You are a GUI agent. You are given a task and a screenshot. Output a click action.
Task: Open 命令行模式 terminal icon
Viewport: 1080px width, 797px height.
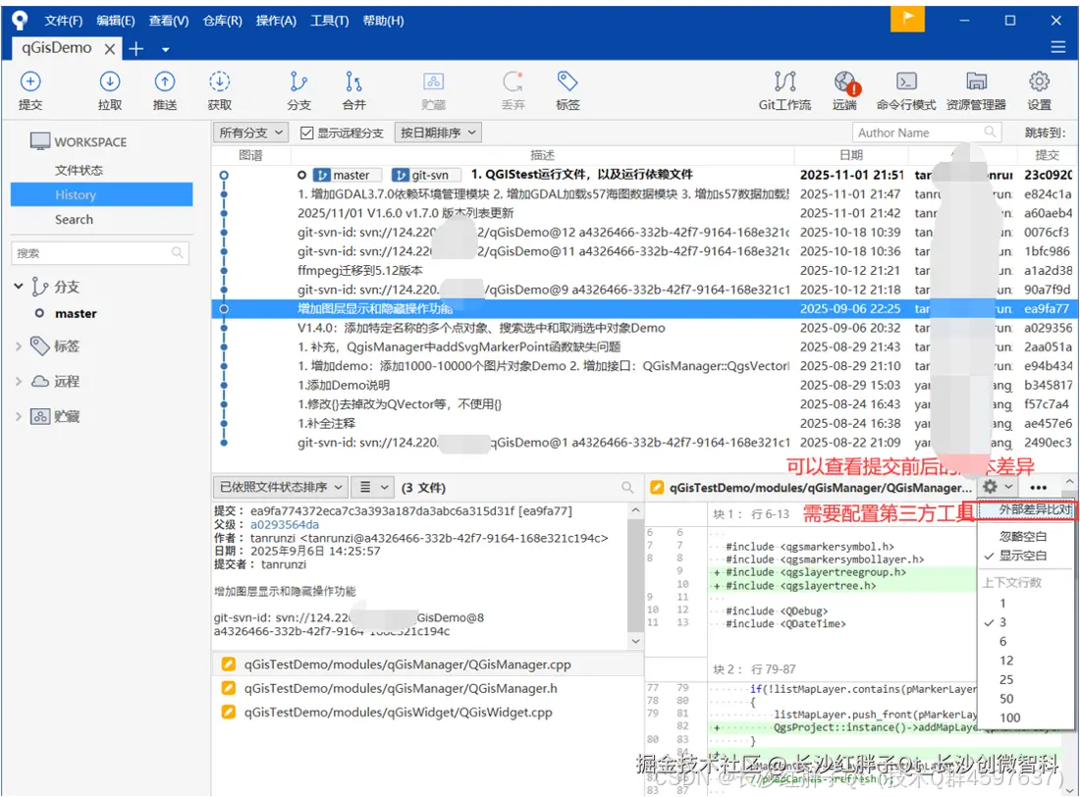[906, 82]
